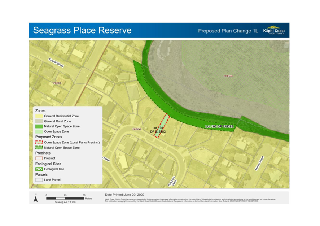Image resolution: width=320 pixels, height=226 pixels.
Task: Click the Meters unit label on scale bar
Action: [x=88, y=199]
